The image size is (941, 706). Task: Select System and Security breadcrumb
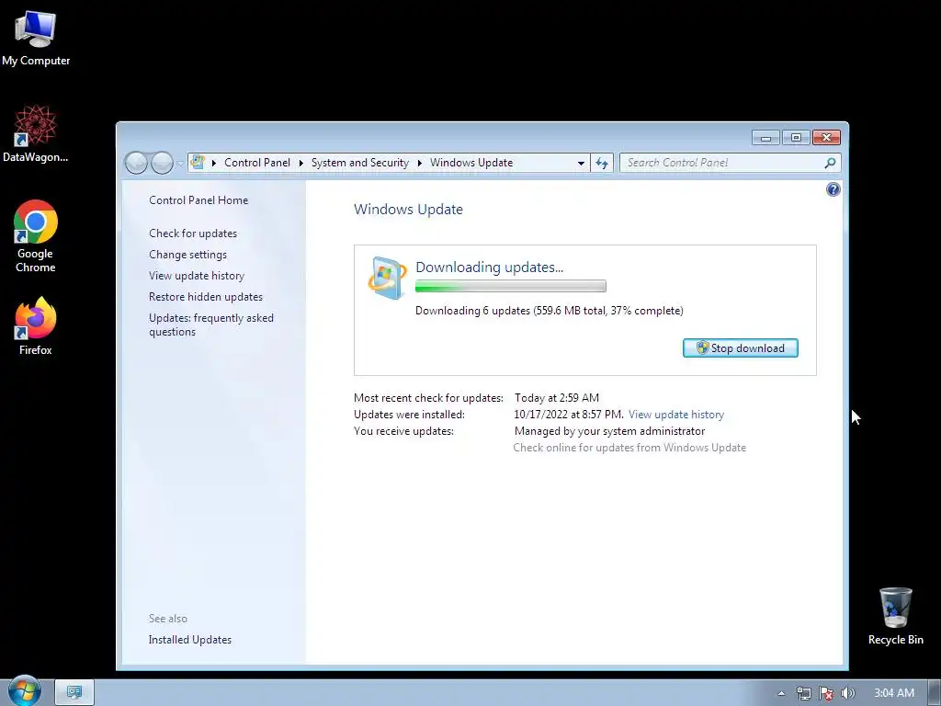click(359, 163)
